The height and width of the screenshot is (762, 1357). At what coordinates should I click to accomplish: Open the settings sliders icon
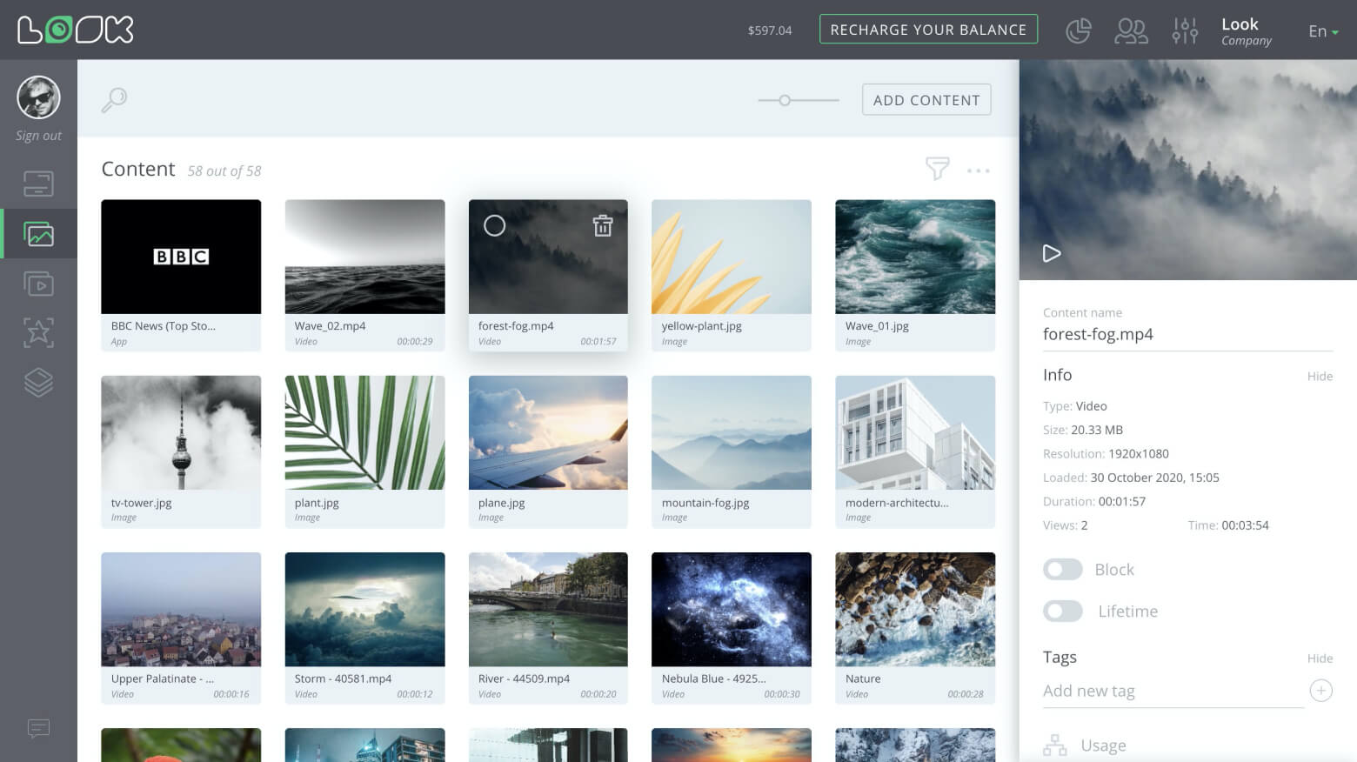tap(1185, 30)
